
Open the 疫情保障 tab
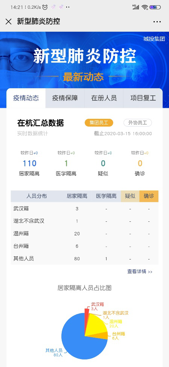65,98
